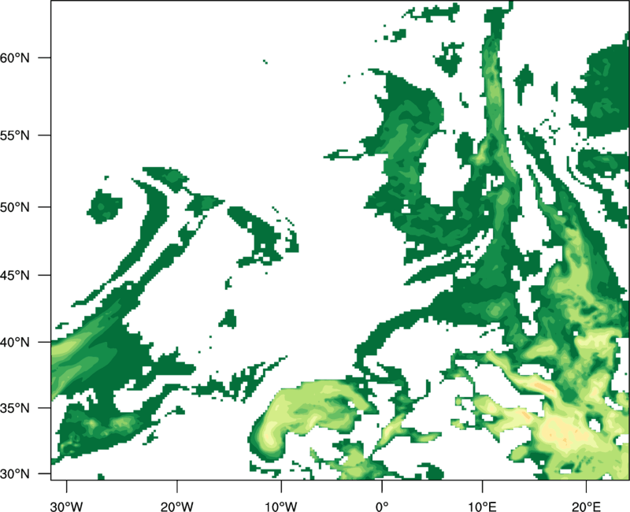Image resolution: width=630 pixels, height=512 pixels.
Task: Click the 50°N latitude label
Action: coord(15,207)
